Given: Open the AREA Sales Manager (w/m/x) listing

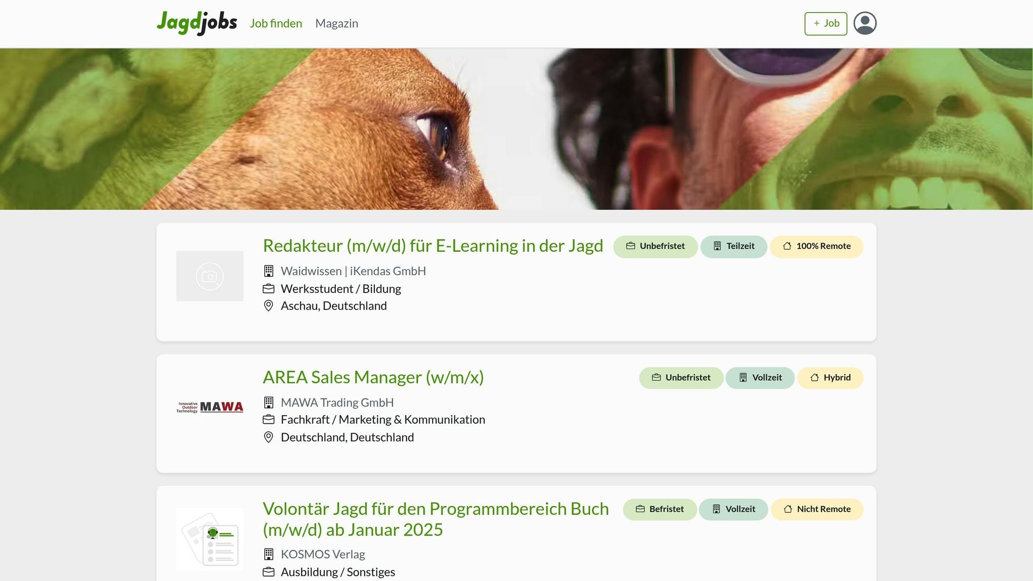Looking at the screenshot, I should (373, 377).
